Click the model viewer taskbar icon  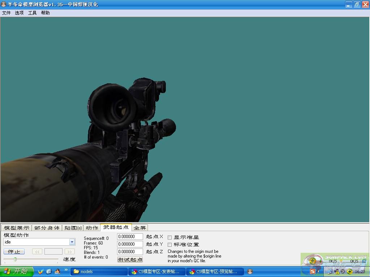click(250, 272)
